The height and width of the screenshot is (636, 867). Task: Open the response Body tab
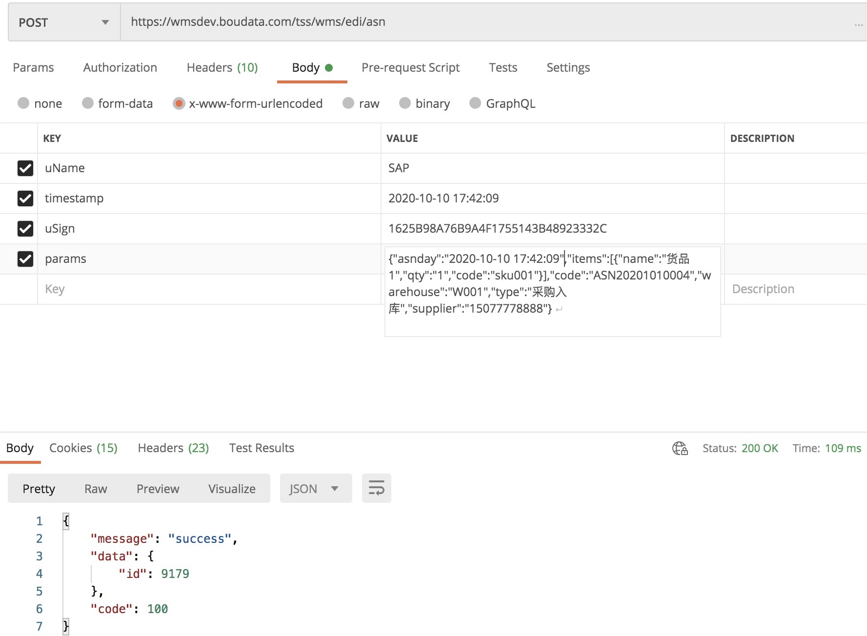click(x=20, y=448)
